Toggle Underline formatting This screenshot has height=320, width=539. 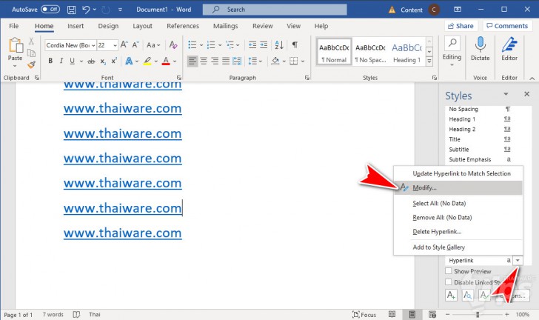[x=72, y=61]
